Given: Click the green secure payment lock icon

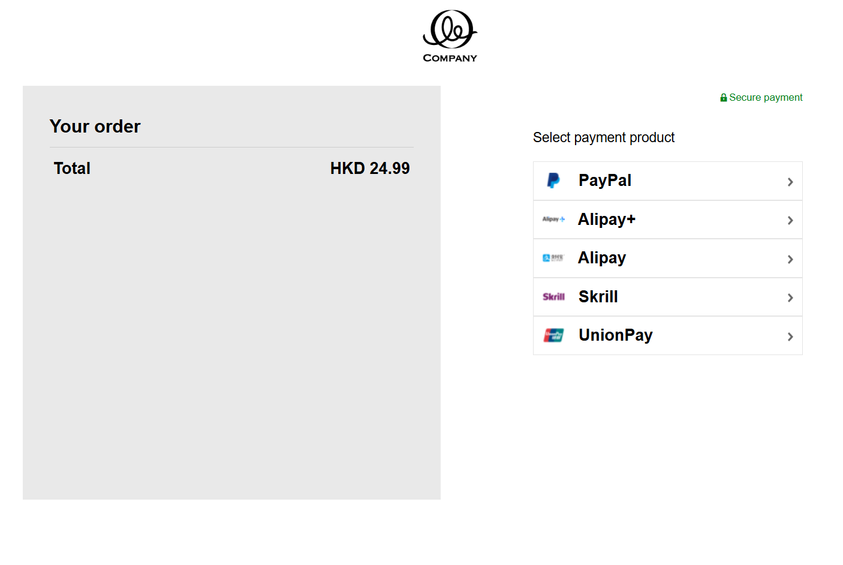Looking at the screenshot, I should point(724,98).
